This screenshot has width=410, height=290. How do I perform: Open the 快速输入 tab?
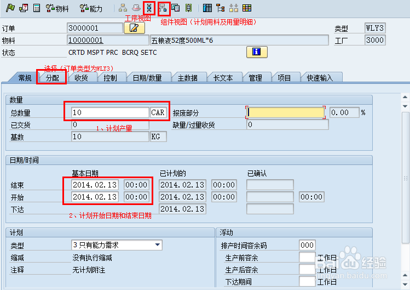tap(320, 78)
